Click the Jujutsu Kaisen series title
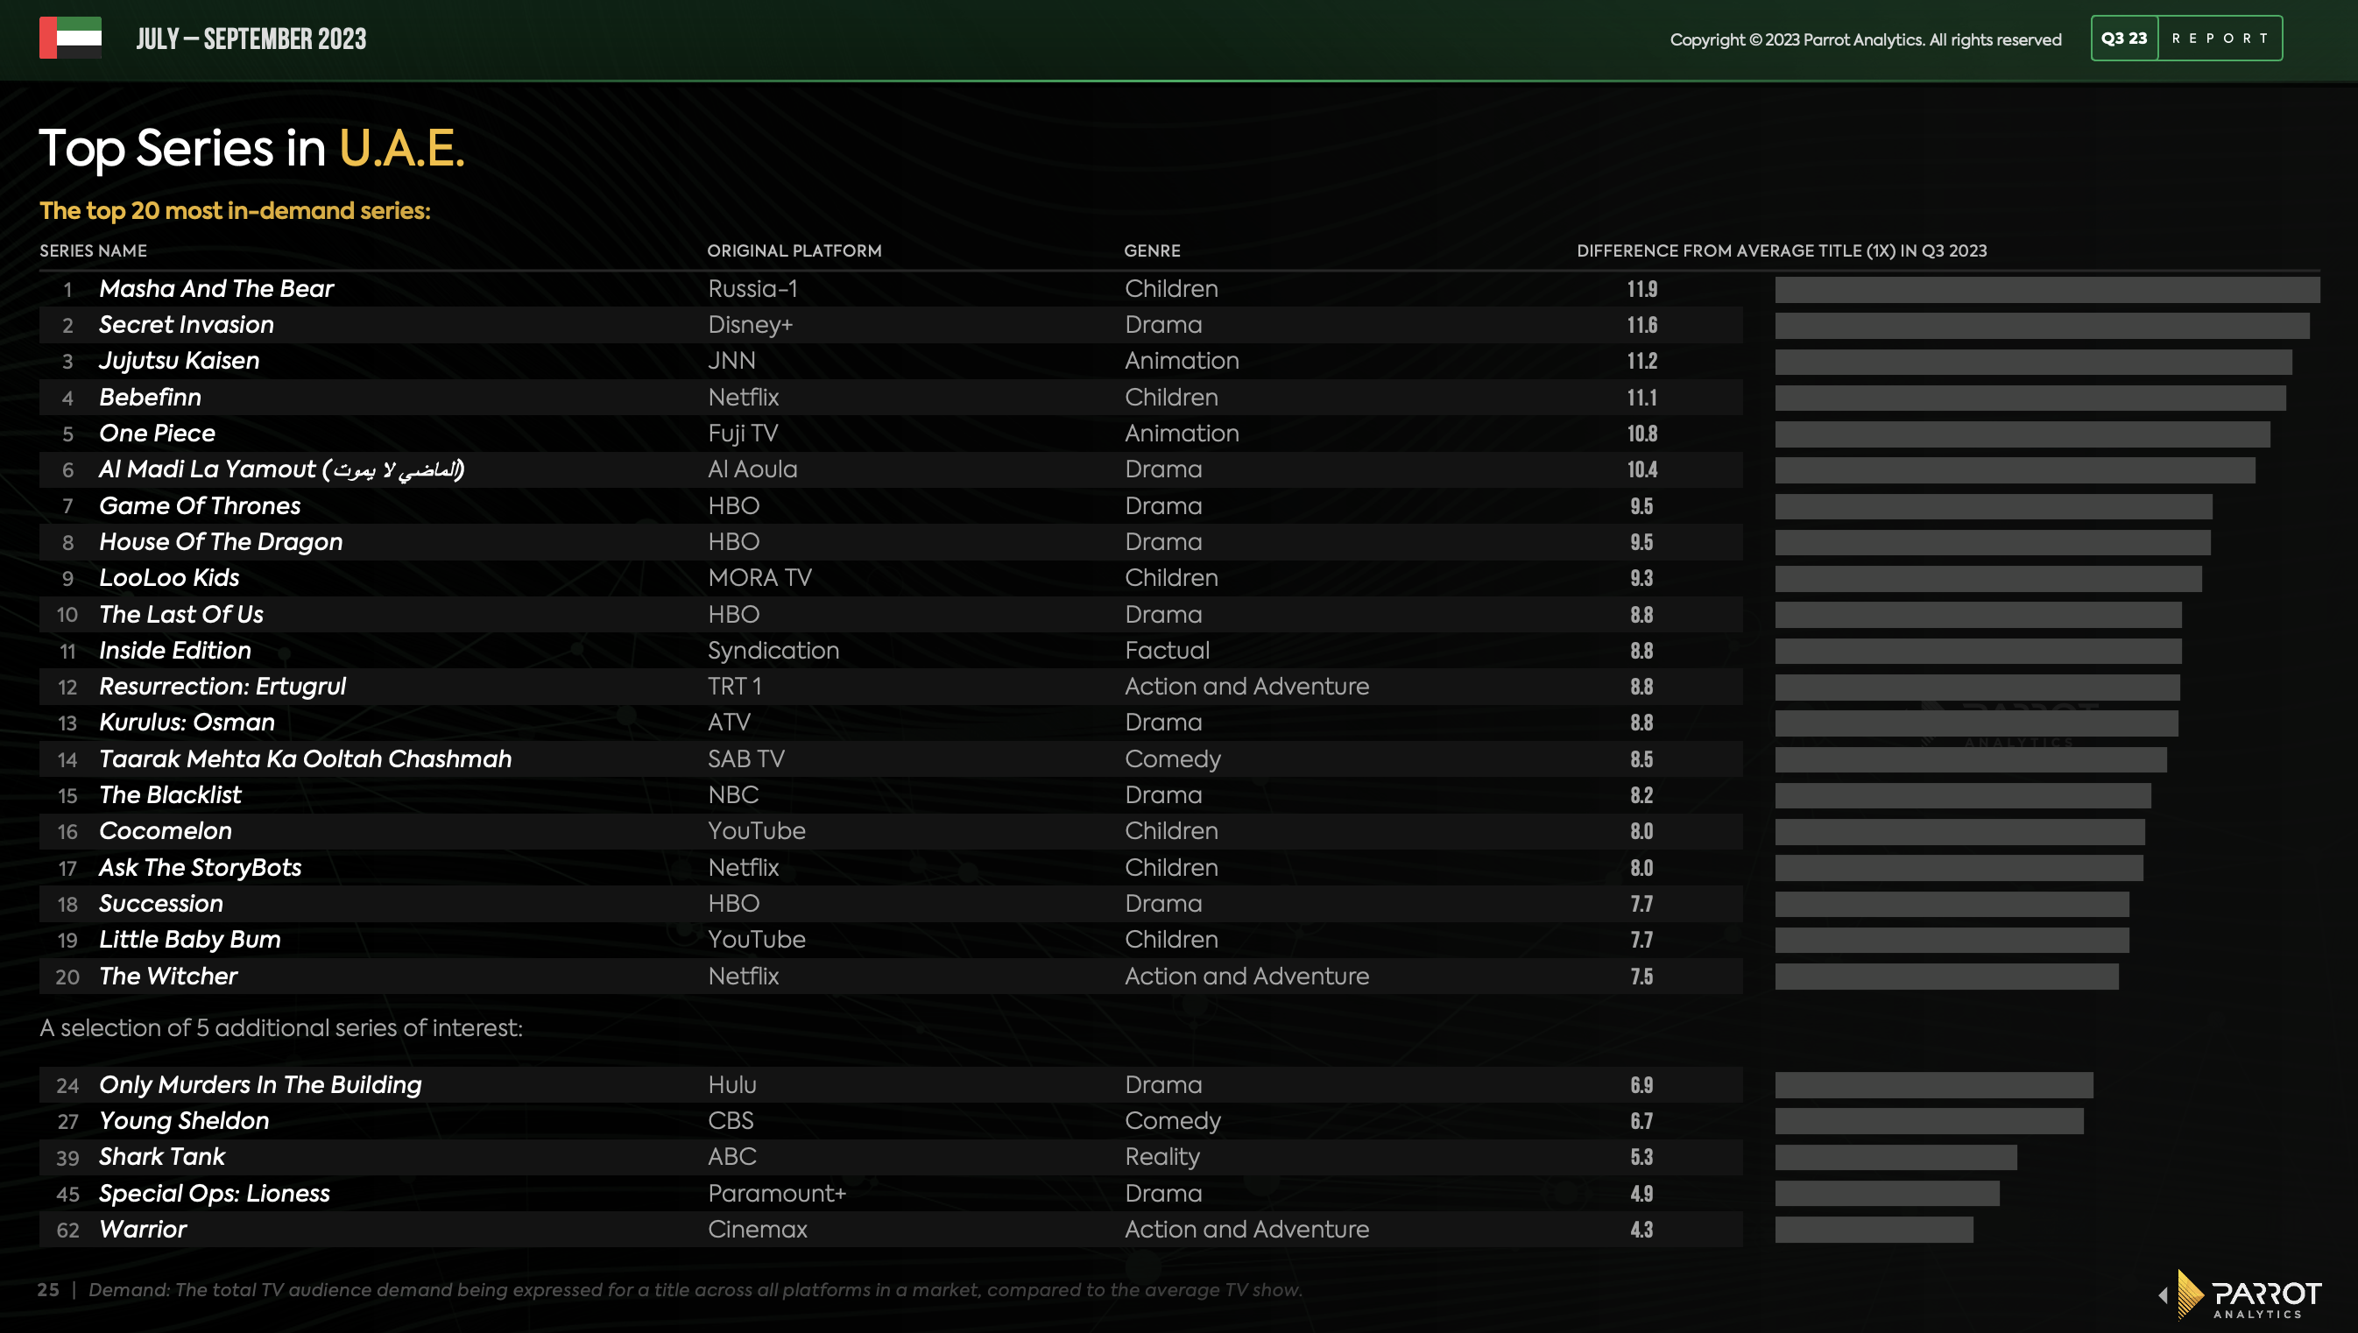The height and width of the screenshot is (1333, 2358). pos(179,361)
